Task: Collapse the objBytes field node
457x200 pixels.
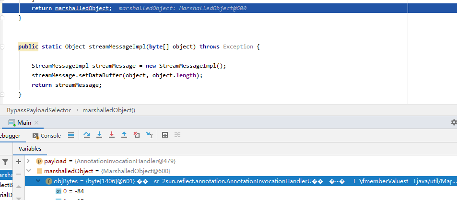Action: click(39, 181)
